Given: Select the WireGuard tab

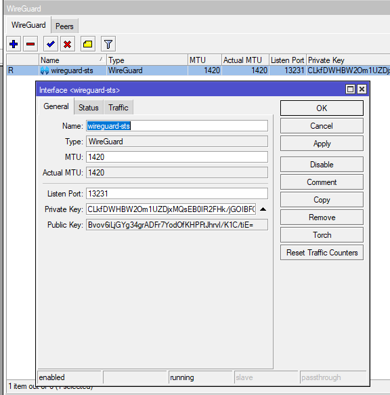Looking at the screenshot, I should 28,25.
